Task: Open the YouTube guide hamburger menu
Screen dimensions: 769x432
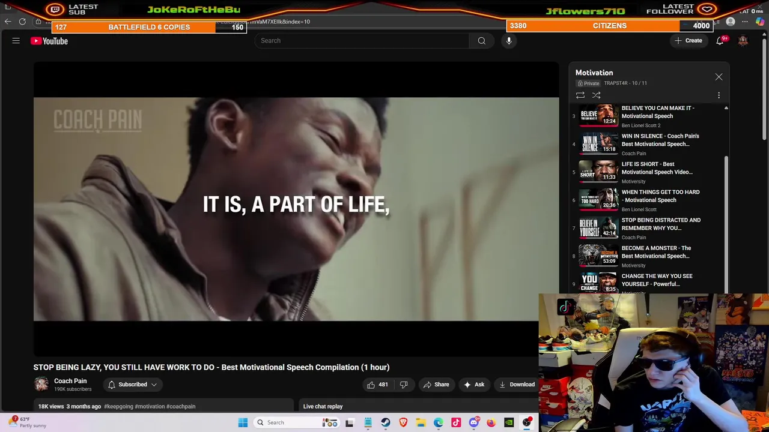Action: 16,41
